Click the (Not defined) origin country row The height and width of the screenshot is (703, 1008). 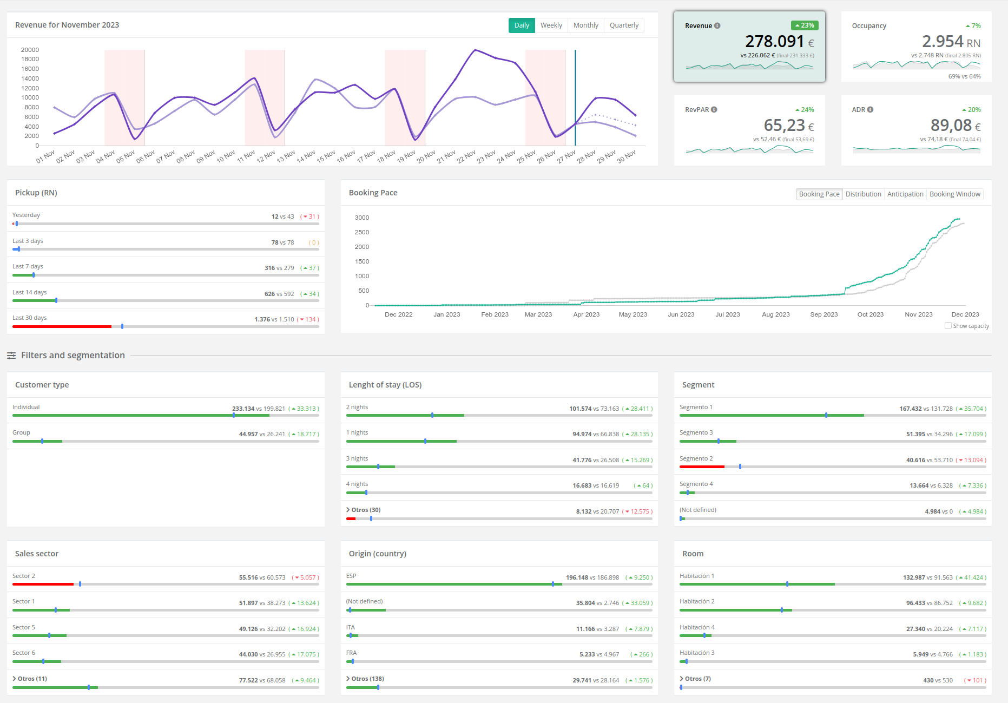click(x=499, y=605)
